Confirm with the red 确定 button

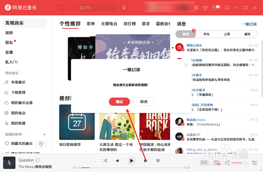[x=119, y=102]
